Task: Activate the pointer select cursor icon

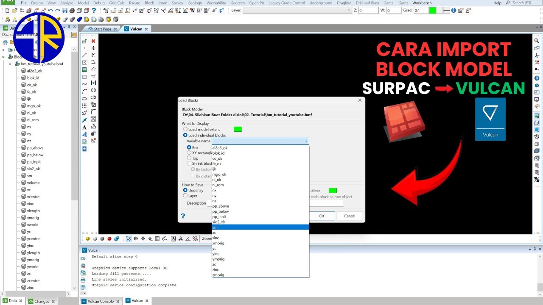Action: click(129, 238)
